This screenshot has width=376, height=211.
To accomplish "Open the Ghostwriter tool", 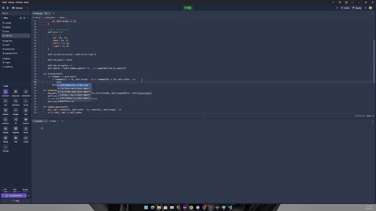I will 5,93.
